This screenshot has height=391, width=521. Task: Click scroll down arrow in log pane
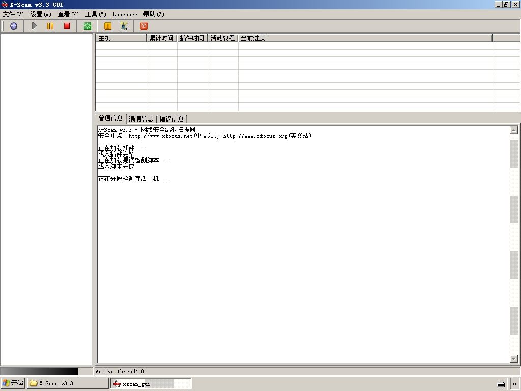click(514, 359)
